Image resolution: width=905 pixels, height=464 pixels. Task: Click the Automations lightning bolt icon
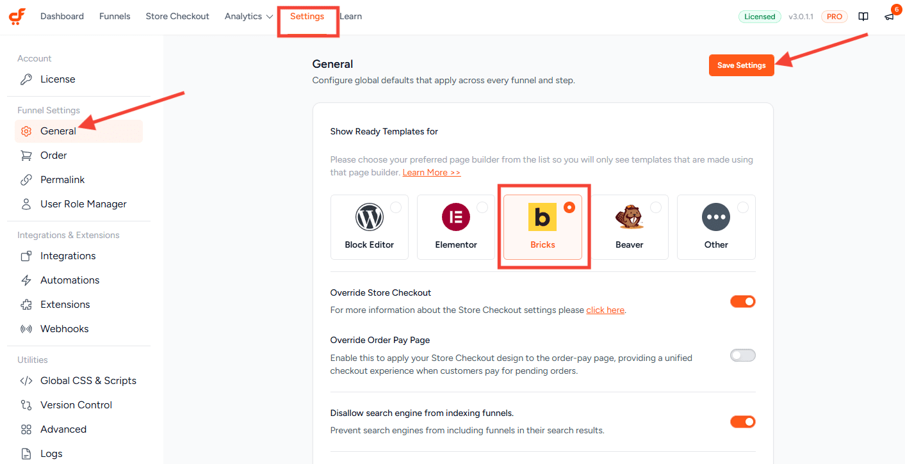pos(26,280)
